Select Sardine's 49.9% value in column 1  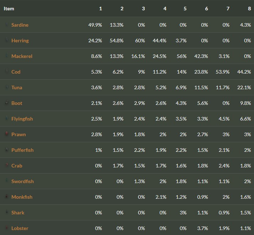click(x=95, y=25)
